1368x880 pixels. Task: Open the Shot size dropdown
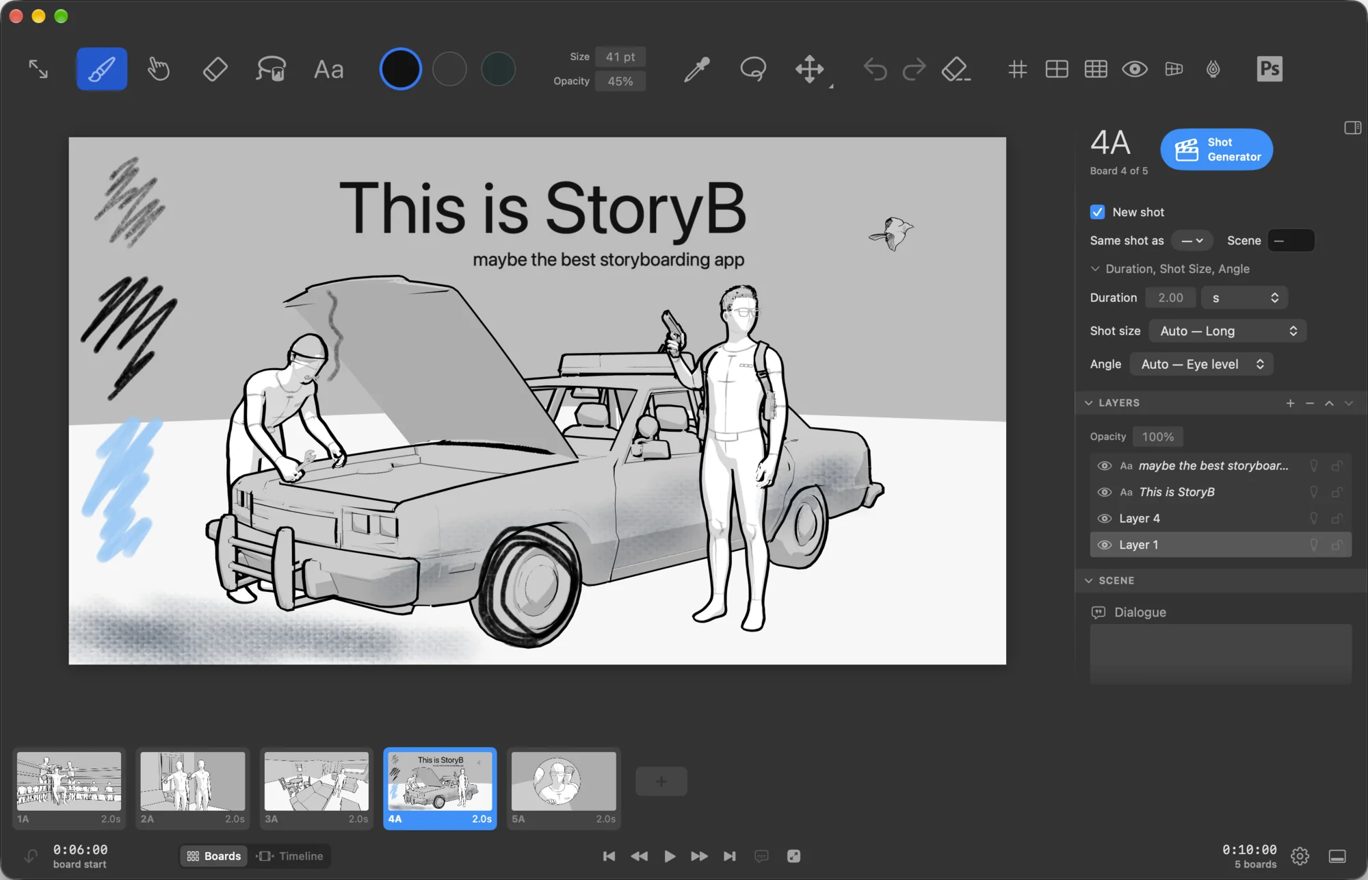coord(1228,331)
